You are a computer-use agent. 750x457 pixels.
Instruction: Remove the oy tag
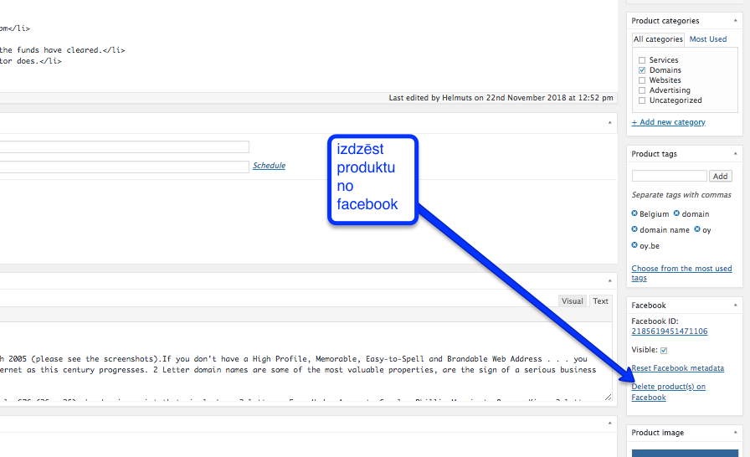tap(697, 229)
